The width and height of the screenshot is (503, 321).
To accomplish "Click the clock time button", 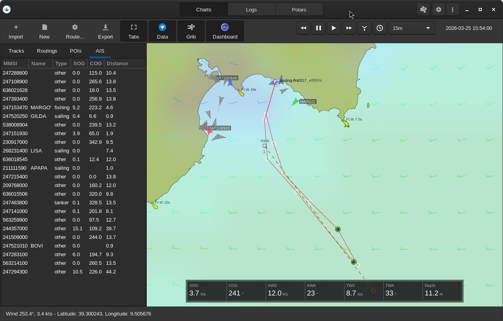I will tap(379, 28).
